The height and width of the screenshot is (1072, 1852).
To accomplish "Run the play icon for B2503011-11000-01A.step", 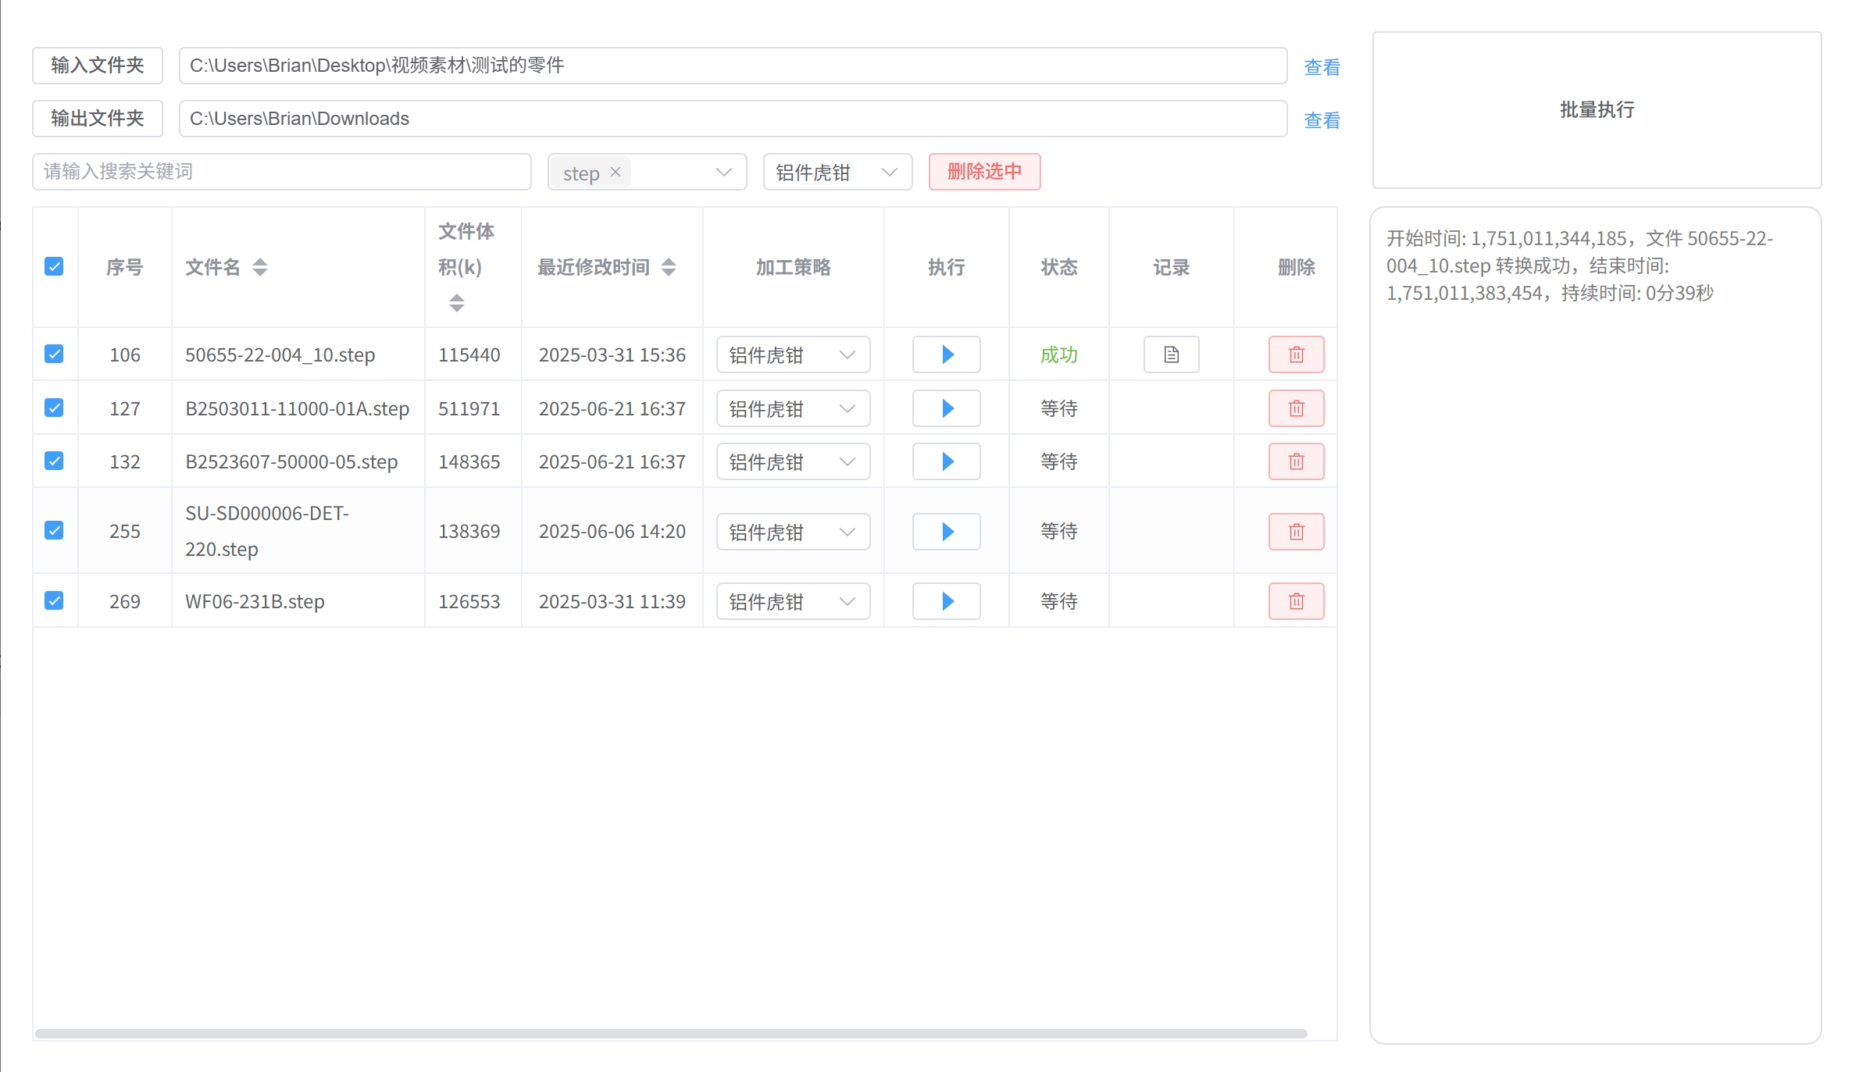I will 946,408.
